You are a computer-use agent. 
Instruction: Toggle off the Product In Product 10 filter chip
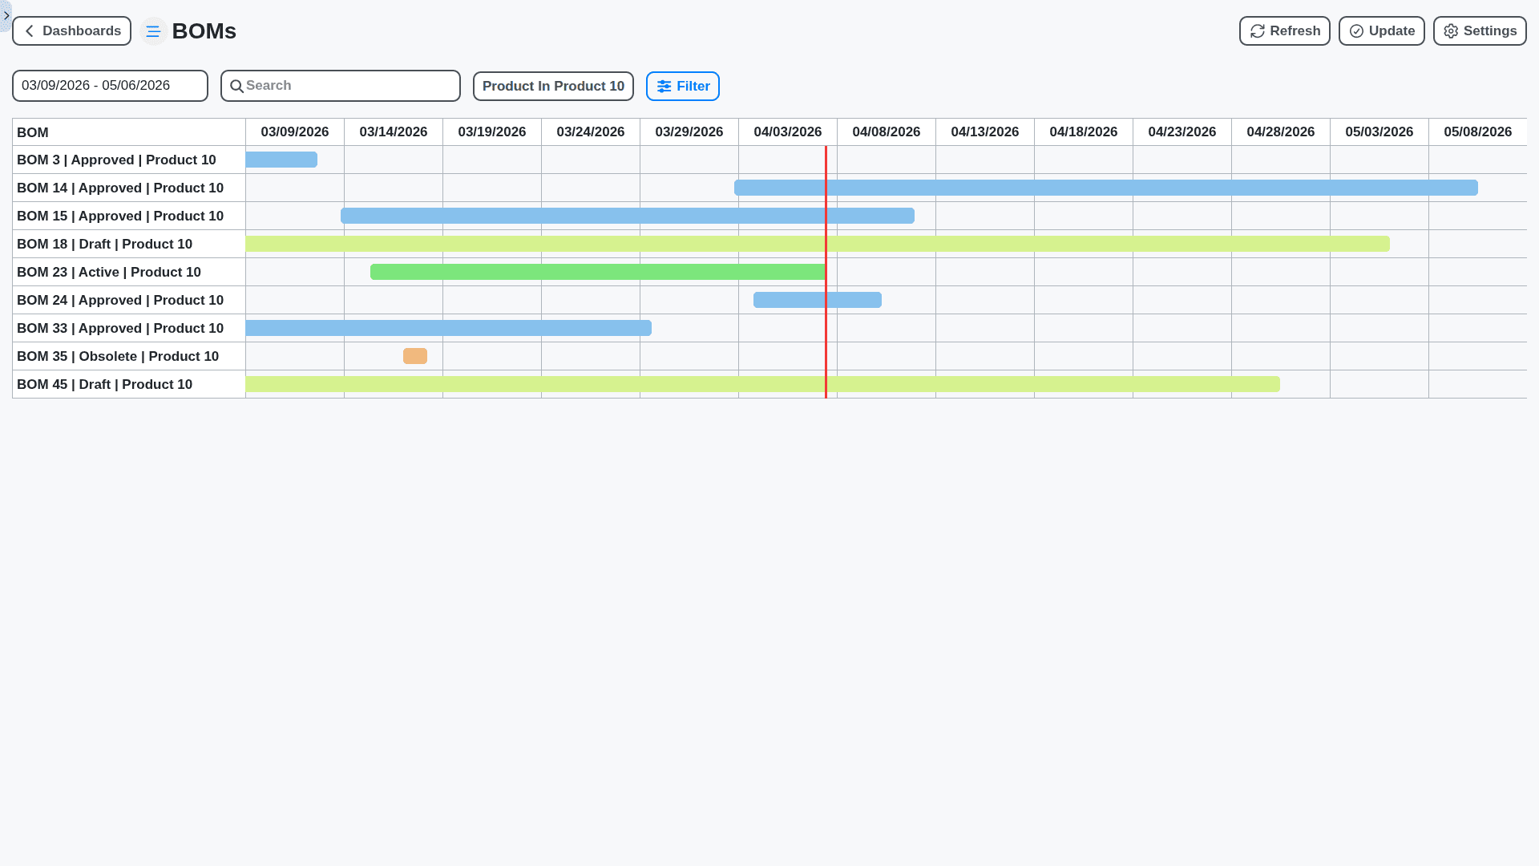point(553,86)
